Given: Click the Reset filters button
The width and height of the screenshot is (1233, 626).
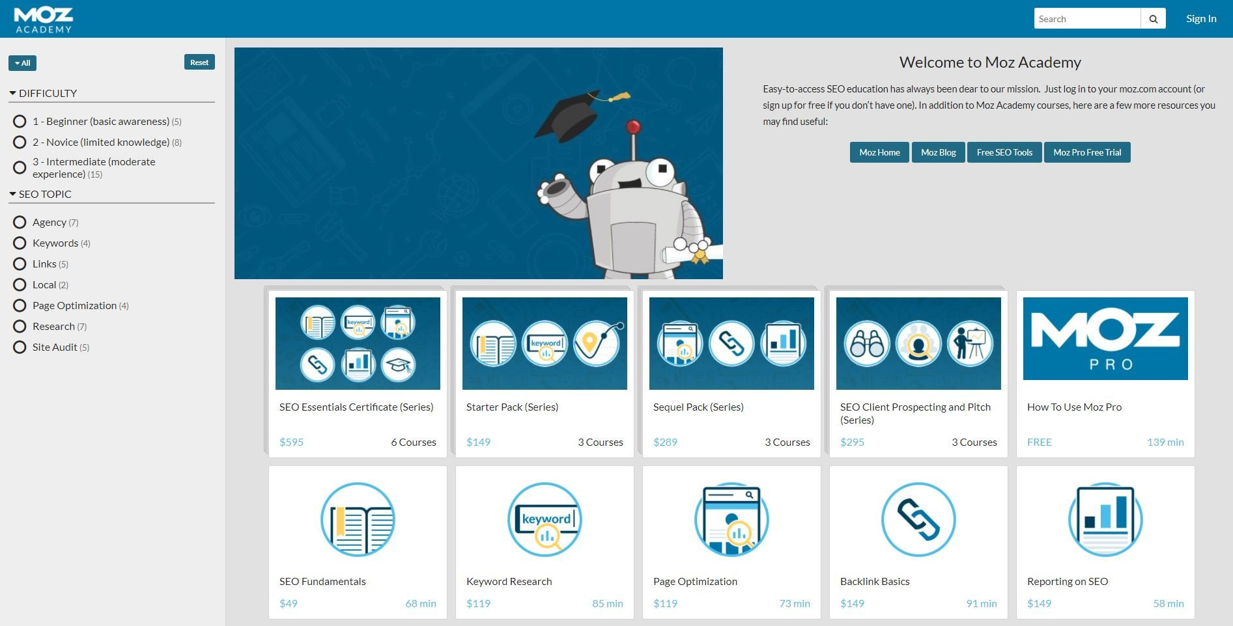Looking at the screenshot, I should point(199,62).
